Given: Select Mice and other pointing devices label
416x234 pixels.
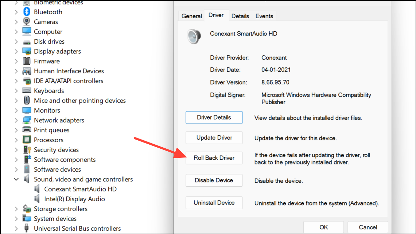Looking at the screenshot, I should tap(80, 101).
